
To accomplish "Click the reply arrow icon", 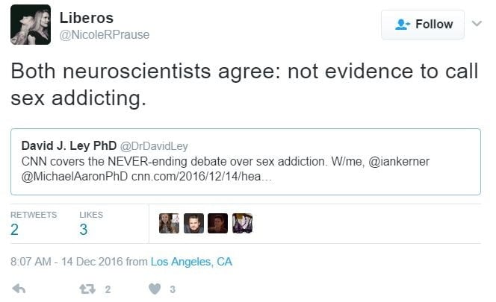I will pyautogui.click(x=20, y=289).
